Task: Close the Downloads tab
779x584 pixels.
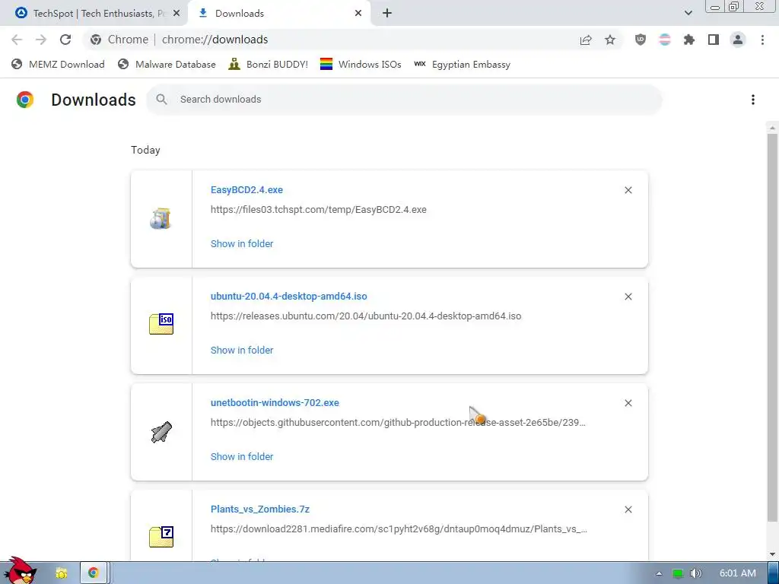Action: [x=358, y=14]
